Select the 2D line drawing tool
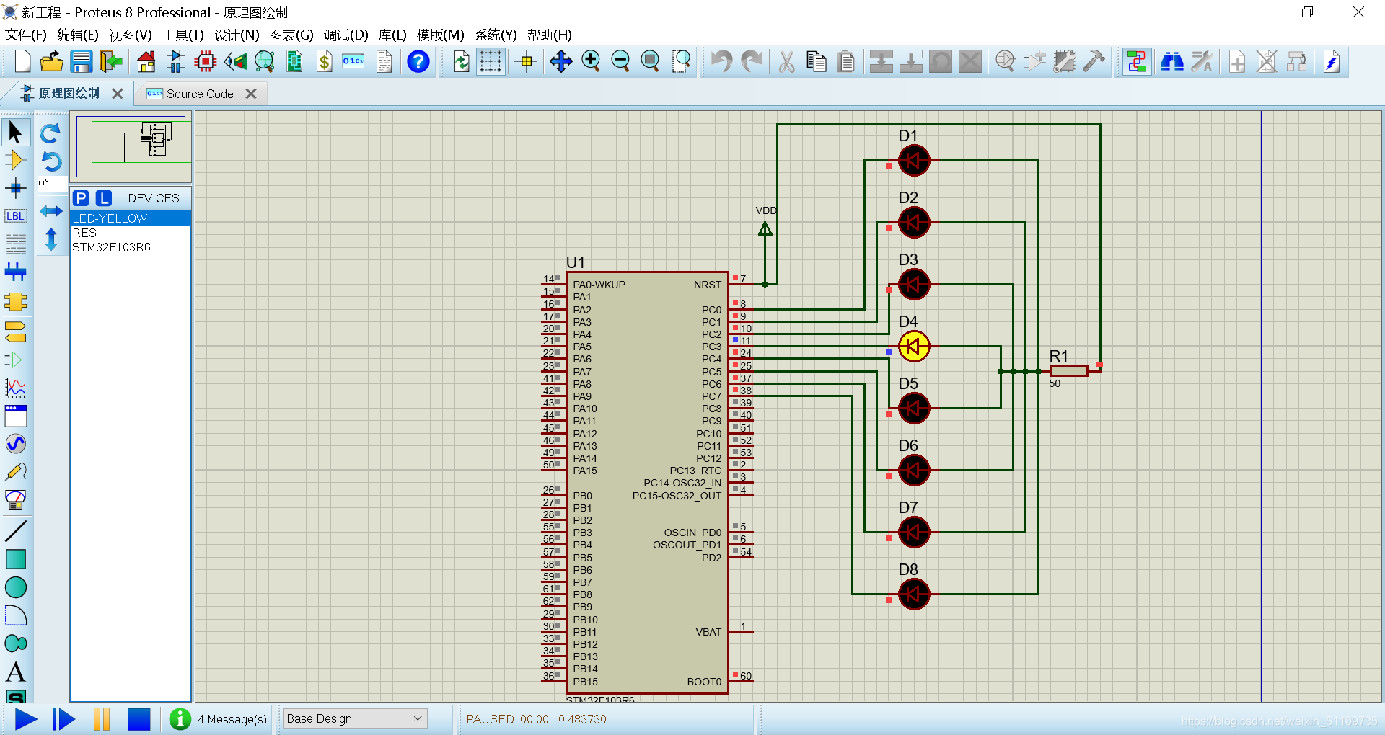 (15, 531)
